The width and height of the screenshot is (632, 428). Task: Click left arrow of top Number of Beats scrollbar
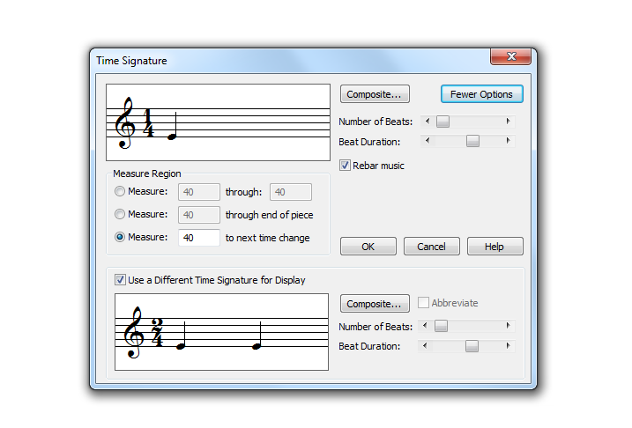coord(428,122)
